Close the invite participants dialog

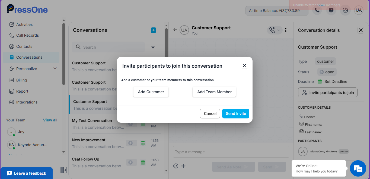[244, 65]
